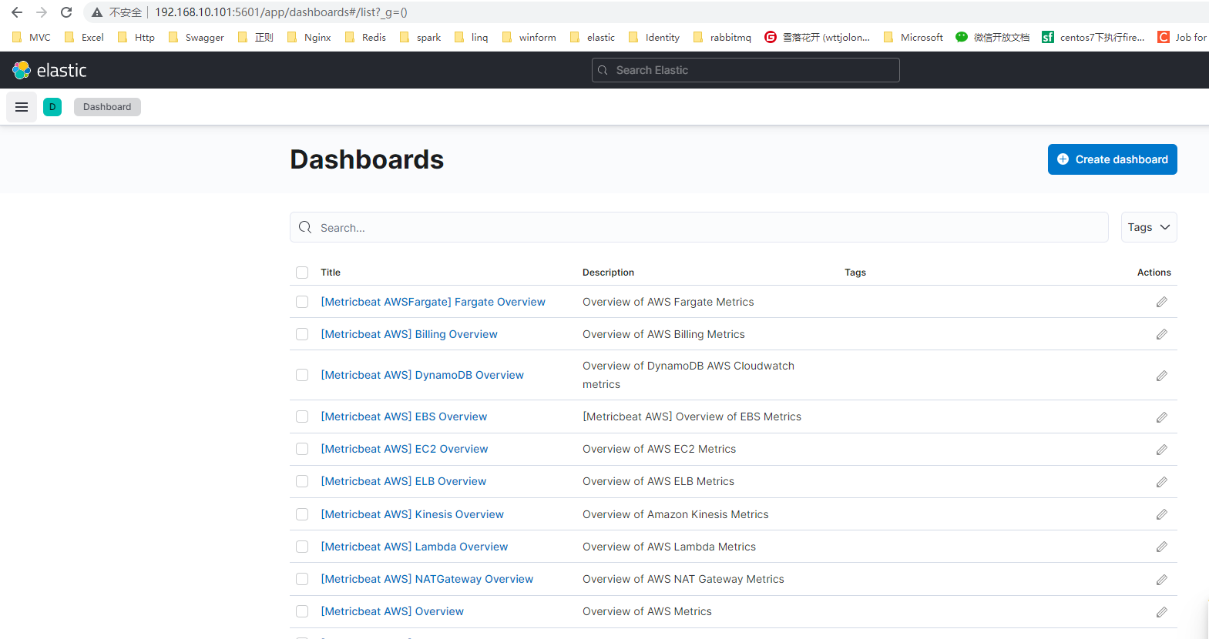Viewport: 1209px width, 639px height.
Task: Click the Description column header
Action: pos(608,273)
